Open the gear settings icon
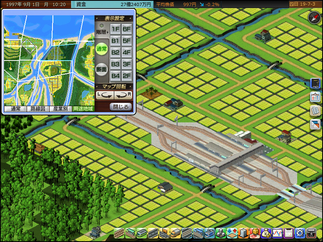The width and height of the screenshot is (323, 242). pyautogui.click(x=300, y=233)
